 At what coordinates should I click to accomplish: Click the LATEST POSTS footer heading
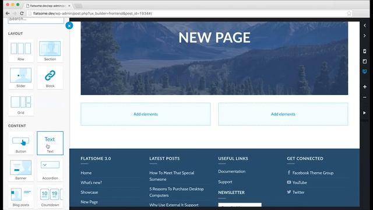[164, 159]
